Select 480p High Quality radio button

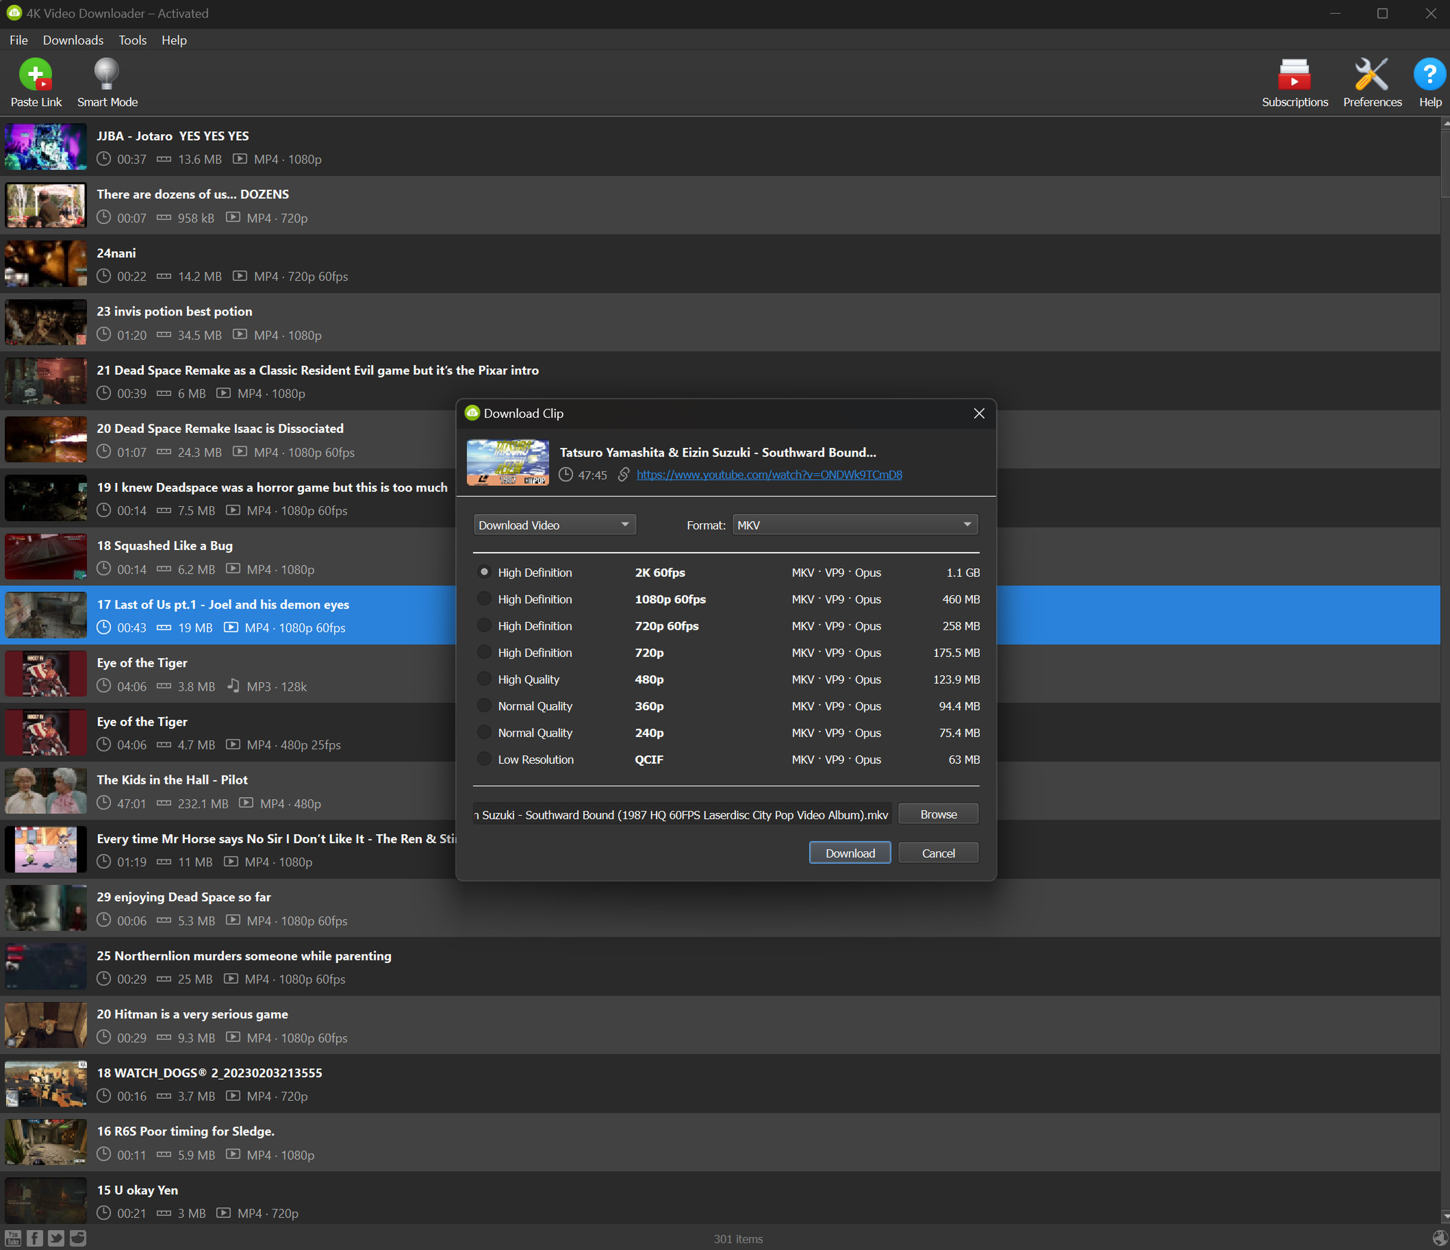(481, 679)
